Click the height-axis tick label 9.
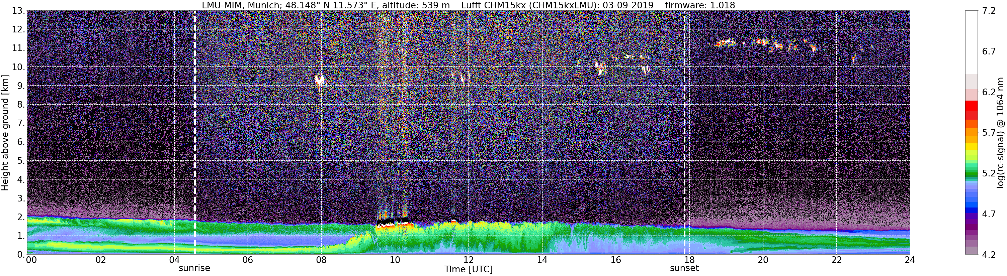Image resolution: width=1007 pixels, height=276 pixels. 21,86
